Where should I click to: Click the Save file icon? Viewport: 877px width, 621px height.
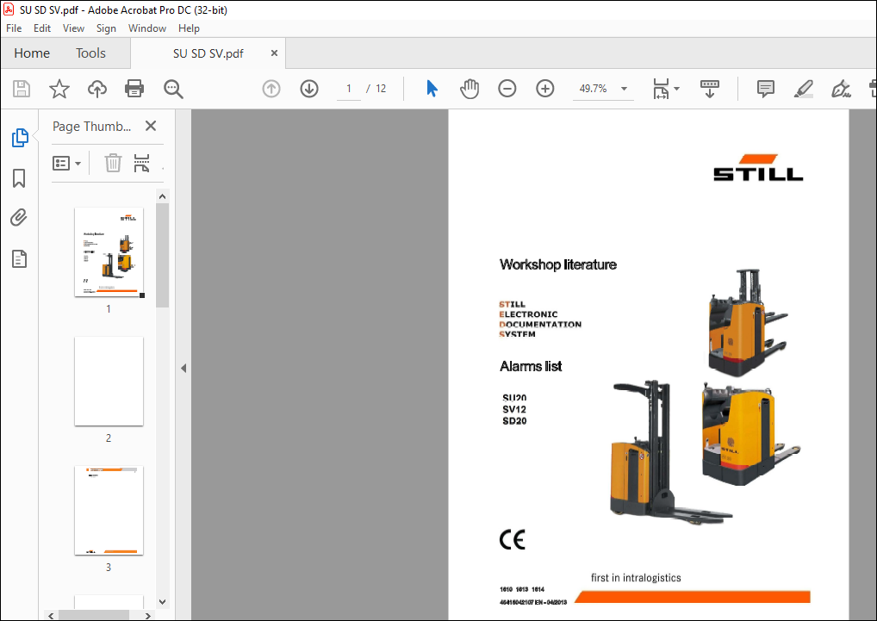click(x=22, y=89)
